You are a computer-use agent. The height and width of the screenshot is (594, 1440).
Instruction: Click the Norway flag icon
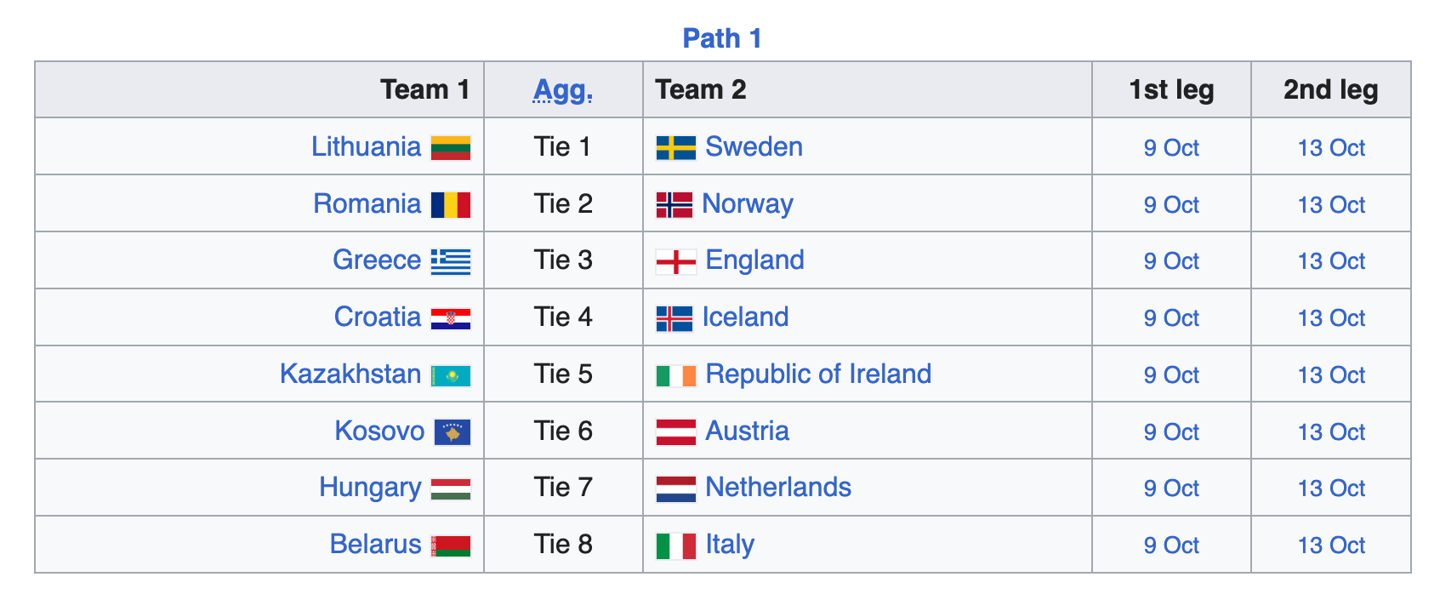click(x=674, y=205)
